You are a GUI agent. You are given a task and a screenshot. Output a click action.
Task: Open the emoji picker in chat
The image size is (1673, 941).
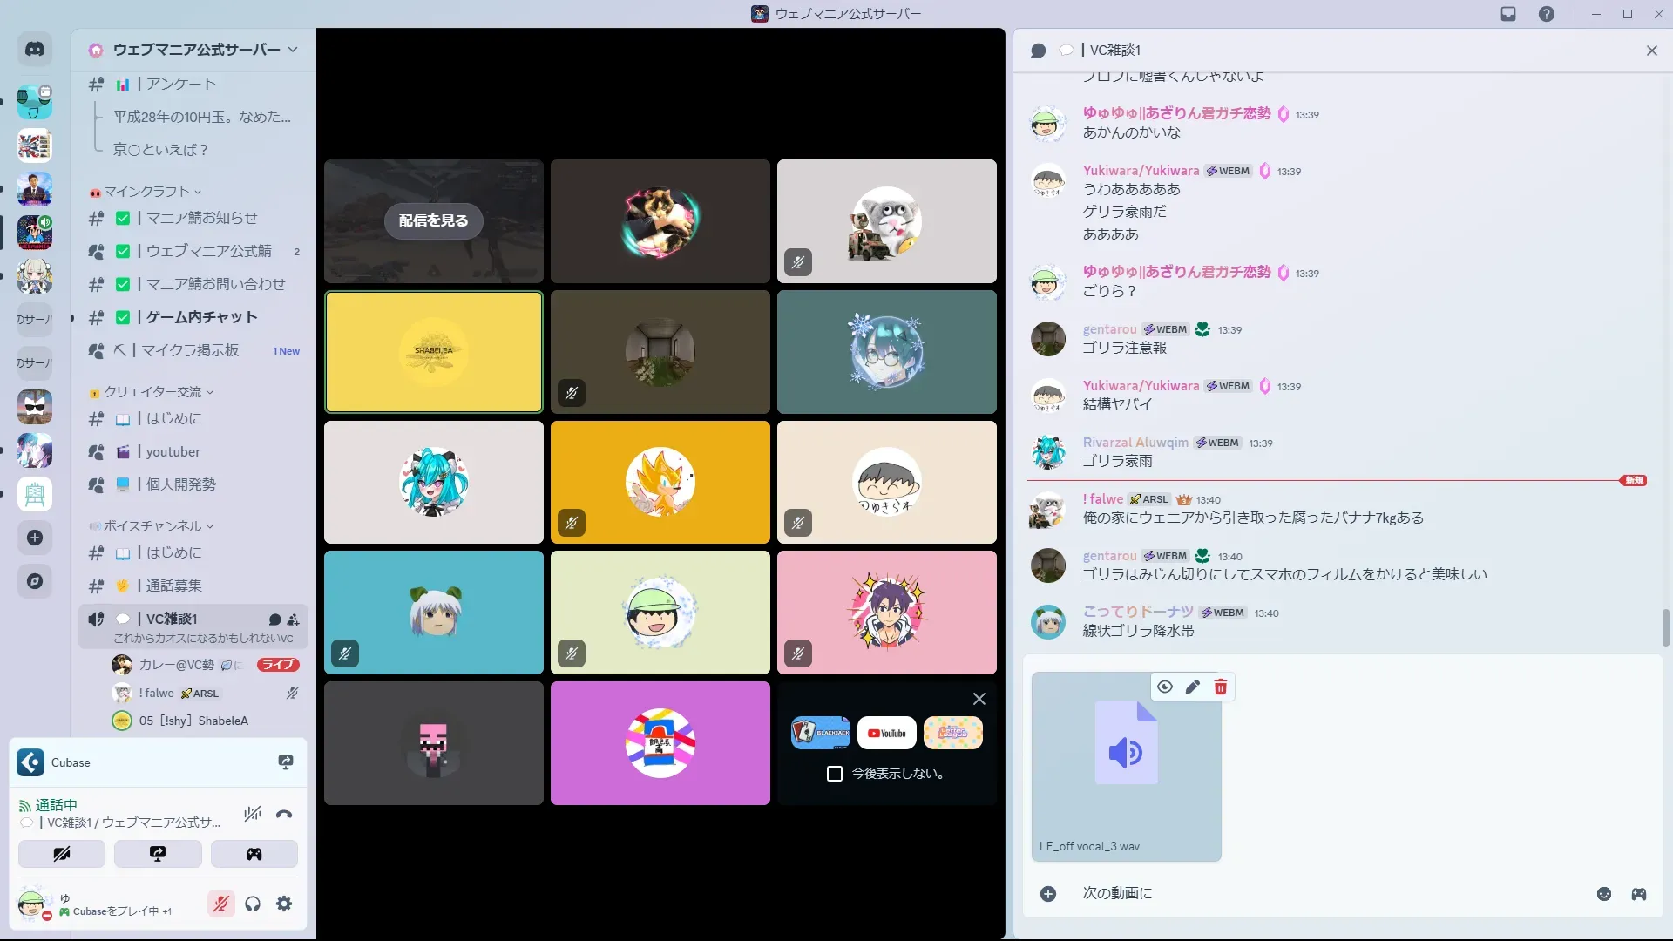click(x=1603, y=894)
